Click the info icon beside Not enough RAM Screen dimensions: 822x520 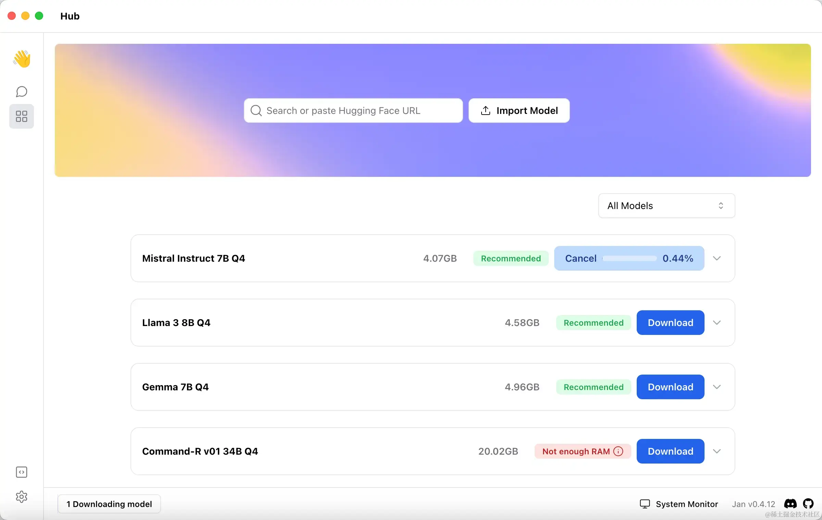point(618,451)
